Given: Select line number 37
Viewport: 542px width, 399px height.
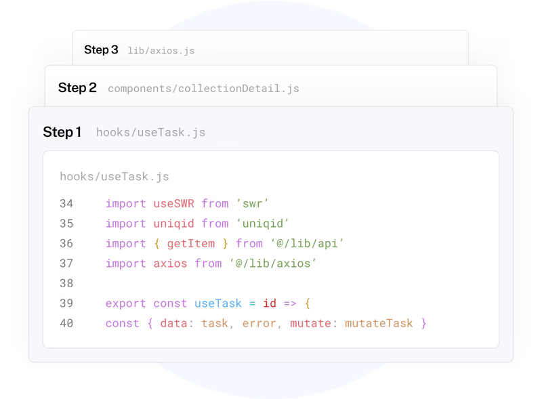Looking at the screenshot, I should [66, 264].
